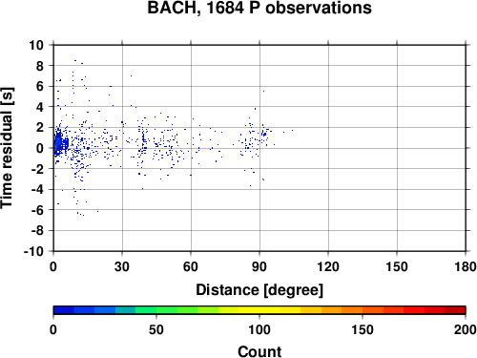Click the x-axis tick label '120'
This screenshot has height=358, width=477.
tap(328, 266)
